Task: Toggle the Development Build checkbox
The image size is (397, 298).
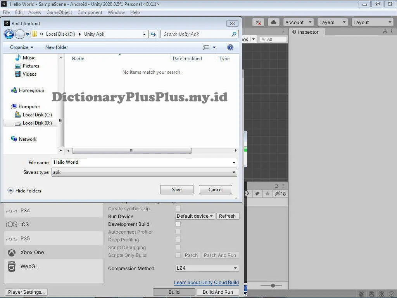Action: click(x=178, y=224)
